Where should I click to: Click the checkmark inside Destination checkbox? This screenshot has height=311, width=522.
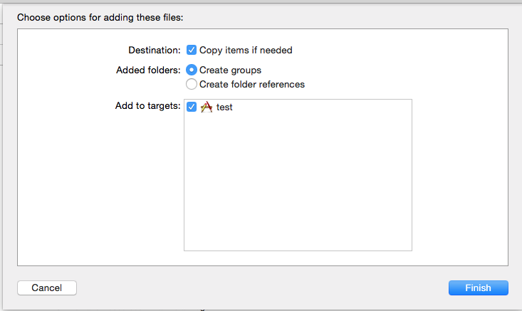coord(192,50)
